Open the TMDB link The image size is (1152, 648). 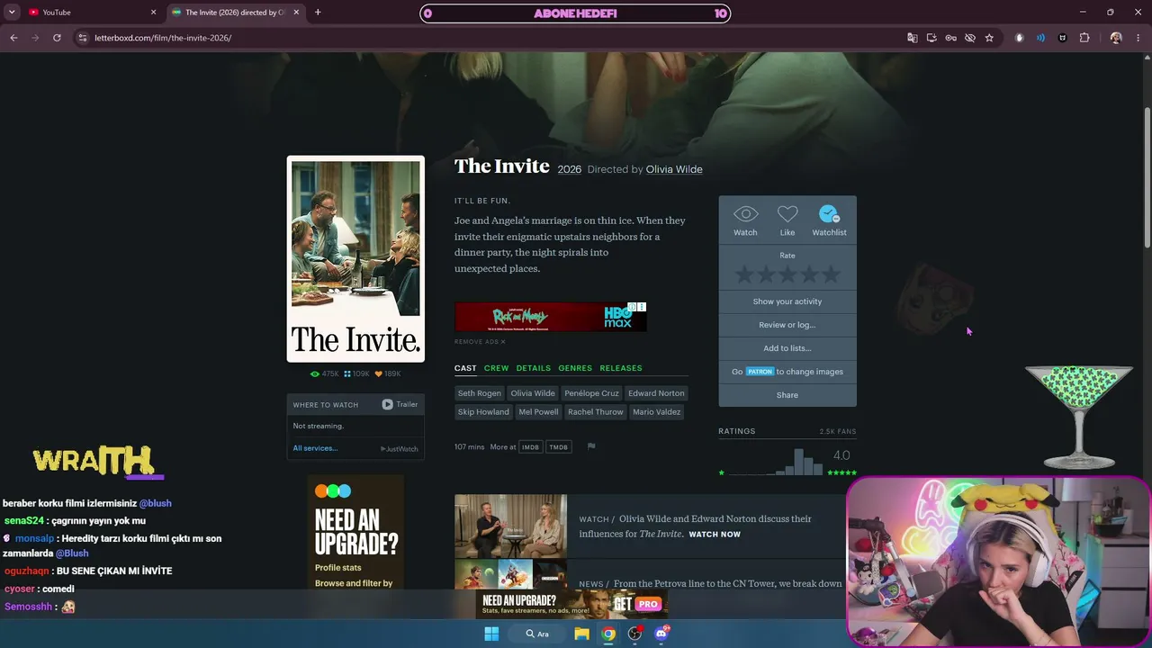[559, 447]
